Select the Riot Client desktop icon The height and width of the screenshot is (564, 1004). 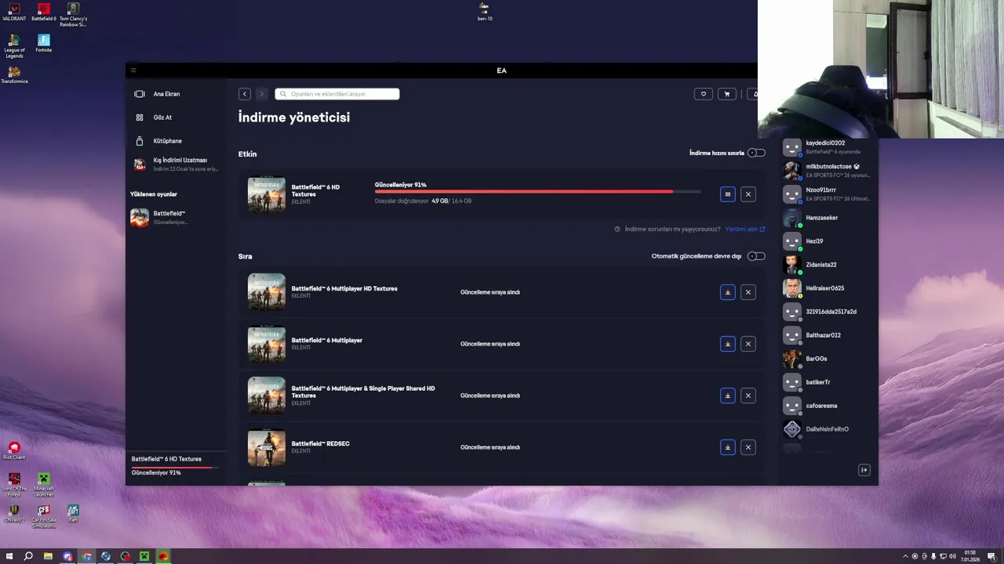coord(14,450)
